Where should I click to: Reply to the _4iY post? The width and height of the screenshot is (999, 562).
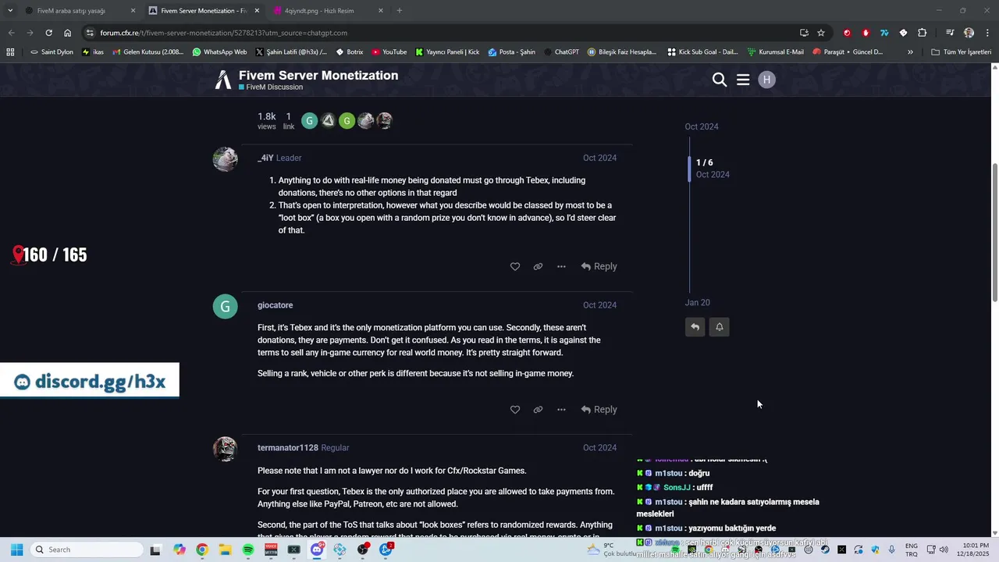coord(599,266)
